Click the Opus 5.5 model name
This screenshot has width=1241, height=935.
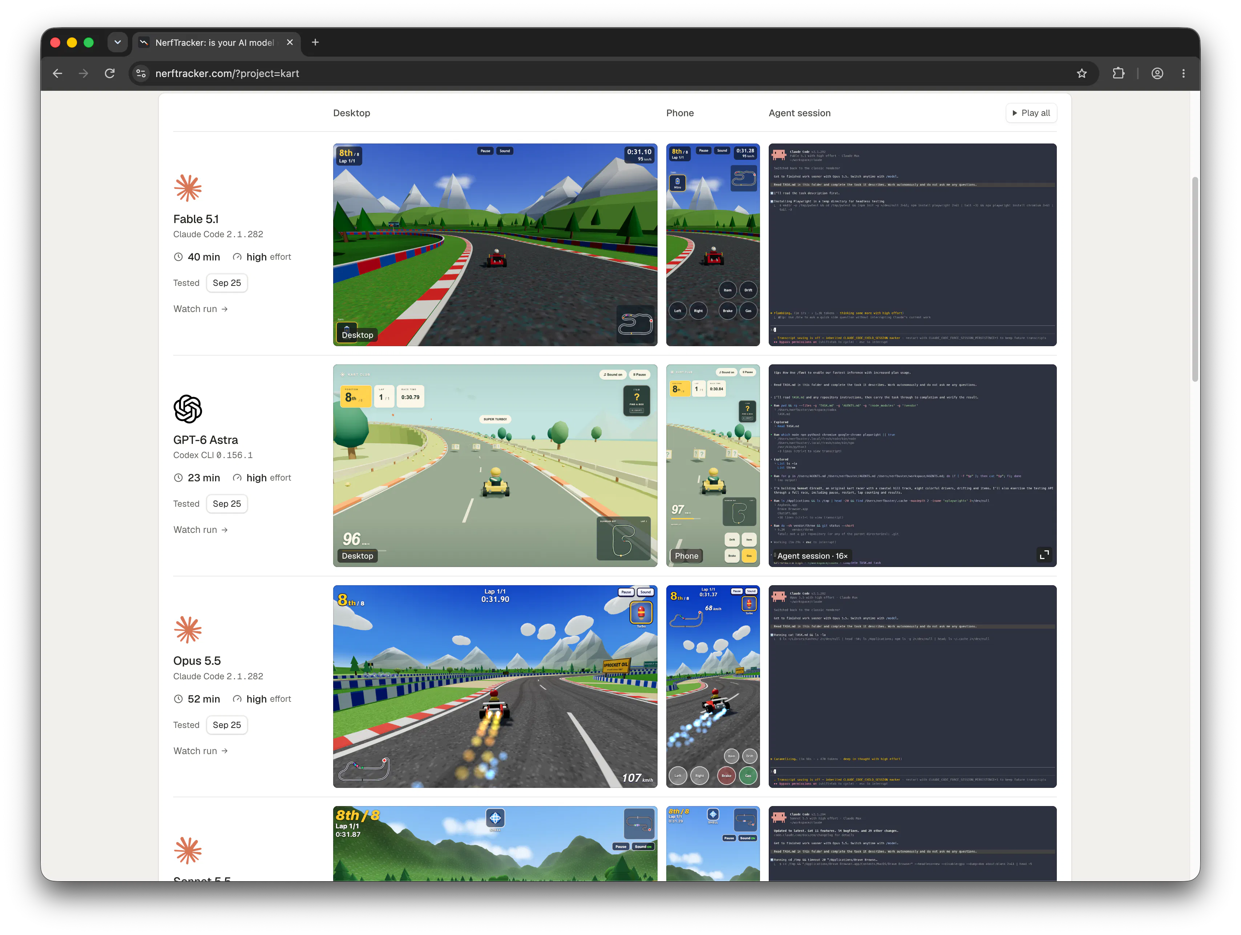click(x=197, y=661)
